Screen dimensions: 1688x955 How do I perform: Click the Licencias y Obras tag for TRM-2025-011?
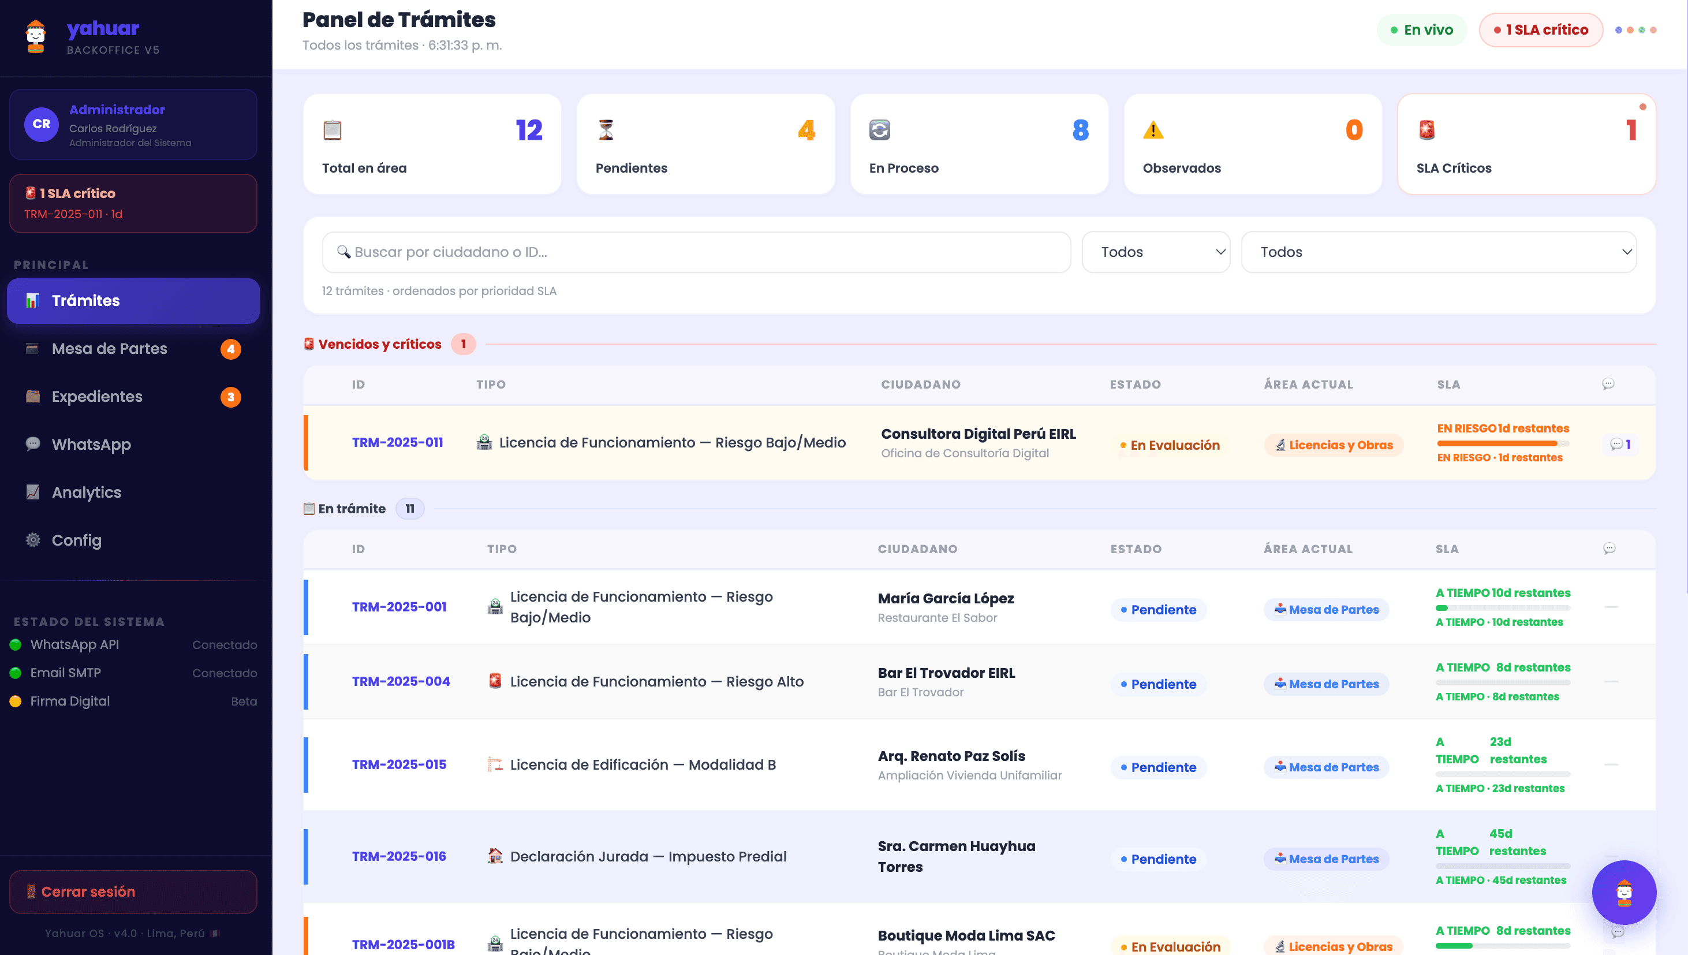coord(1334,445)
